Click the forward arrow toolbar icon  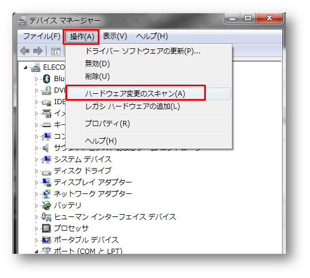[38, 51]
